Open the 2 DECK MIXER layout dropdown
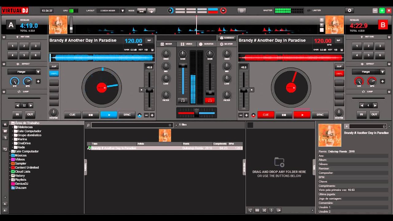 click(111, 10)
